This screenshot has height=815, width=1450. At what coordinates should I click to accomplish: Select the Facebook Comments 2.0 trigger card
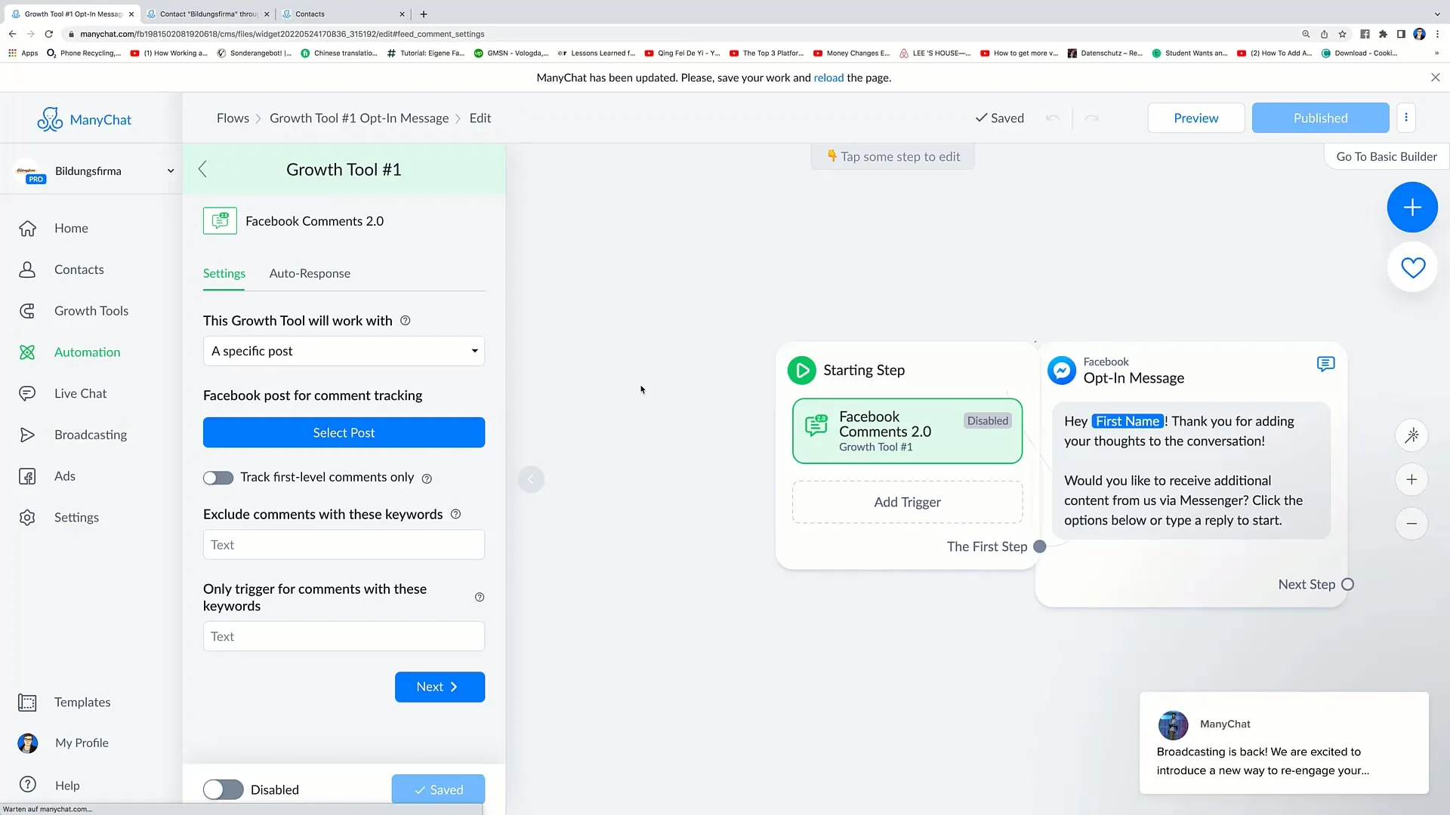907,432
